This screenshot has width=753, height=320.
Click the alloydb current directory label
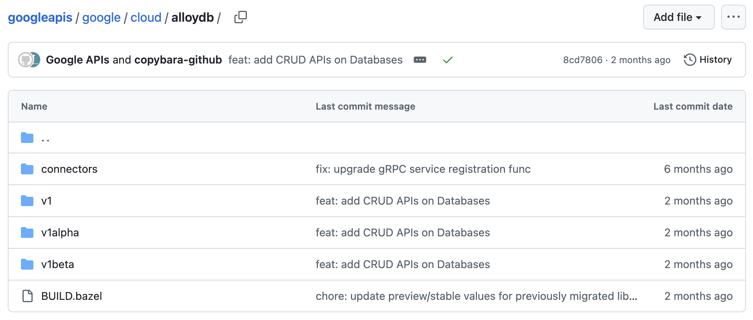pyautogui.click(x=193, y=17)
